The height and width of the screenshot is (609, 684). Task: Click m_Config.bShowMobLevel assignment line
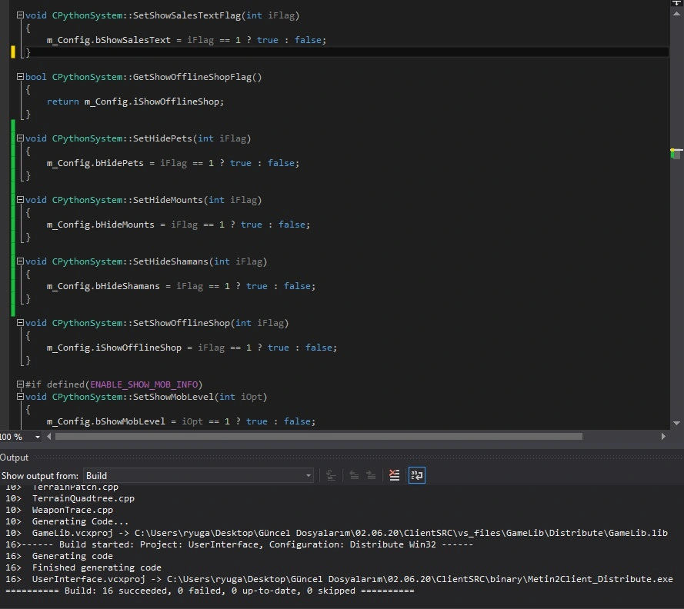(181, 421)
